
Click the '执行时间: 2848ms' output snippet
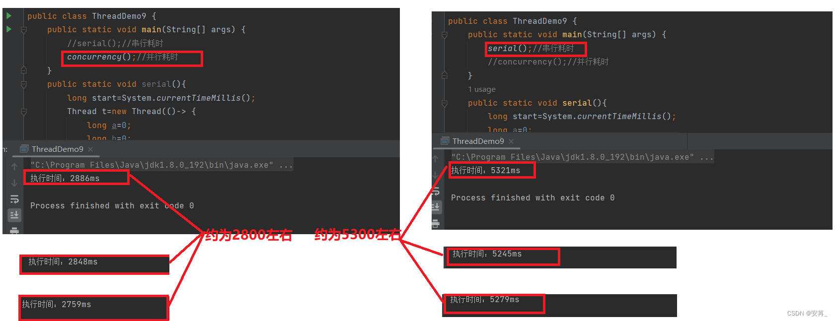(63, 261)
